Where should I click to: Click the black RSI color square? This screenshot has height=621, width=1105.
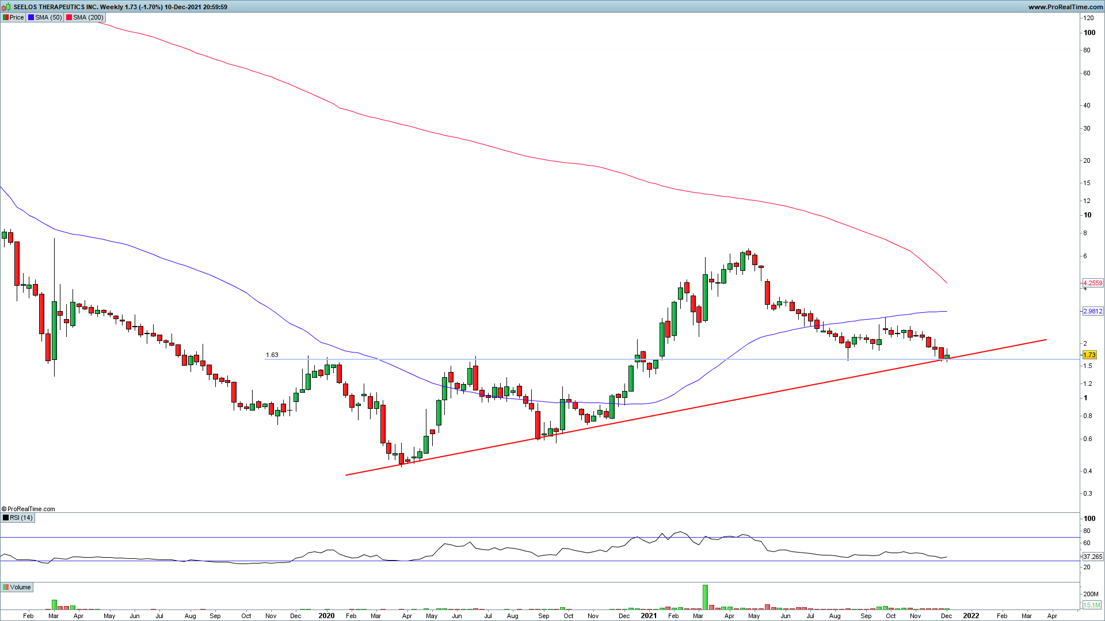tap(6, 517)
